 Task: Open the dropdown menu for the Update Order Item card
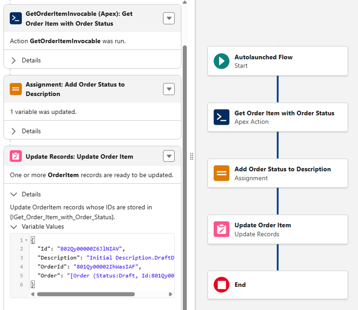(x=169, y=156)
